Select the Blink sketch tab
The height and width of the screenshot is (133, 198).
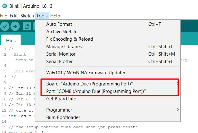pos(11,41)
